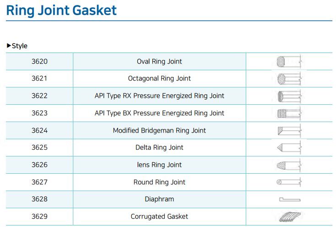Select the RX Pressure Energized ring icon
This screenshot has width=336, height=230.
point(289,96)
